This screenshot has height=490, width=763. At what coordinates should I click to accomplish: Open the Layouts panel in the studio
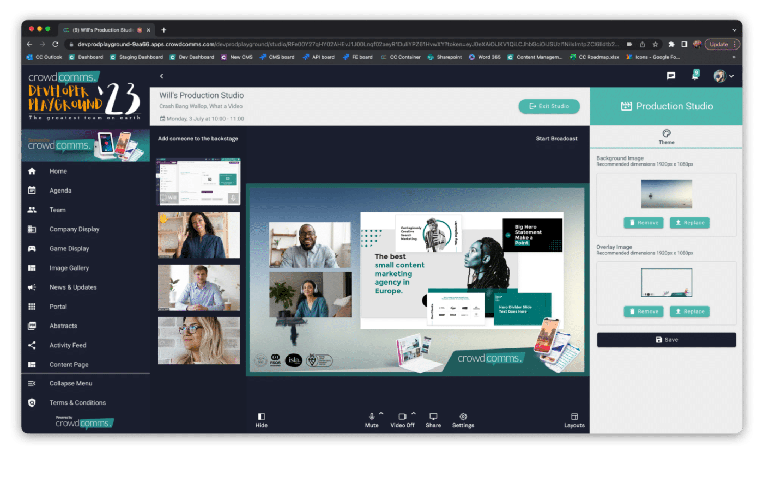574,419
